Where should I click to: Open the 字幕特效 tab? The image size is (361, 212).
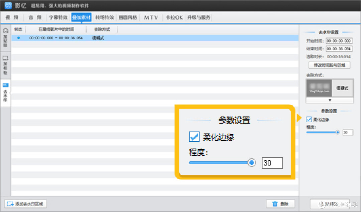(x=58, y=17)
